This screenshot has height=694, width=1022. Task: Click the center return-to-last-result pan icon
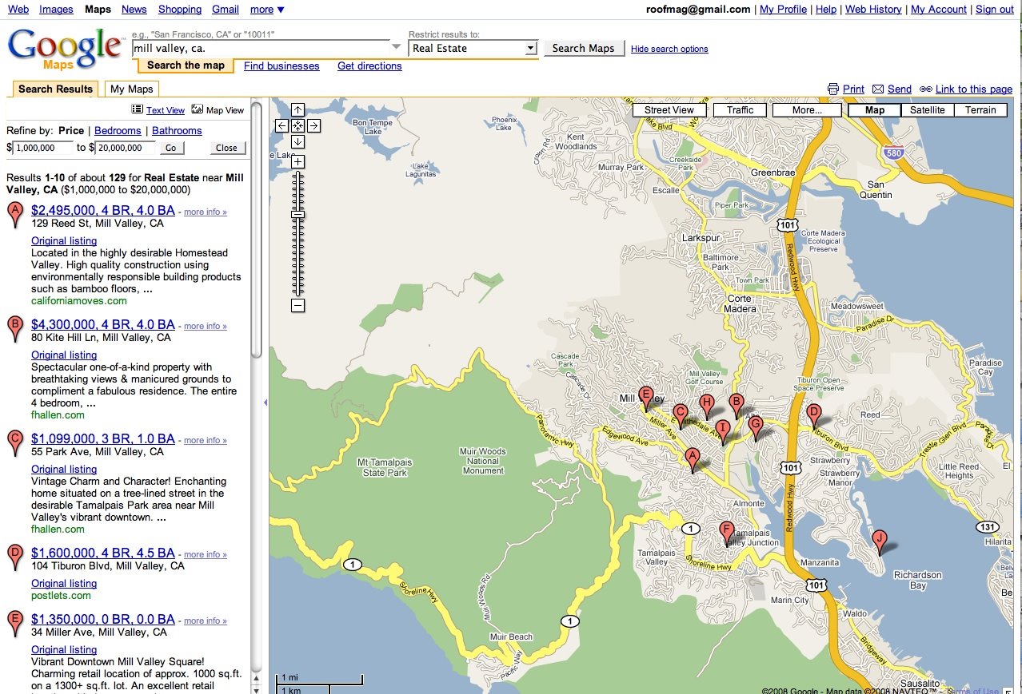297,125
